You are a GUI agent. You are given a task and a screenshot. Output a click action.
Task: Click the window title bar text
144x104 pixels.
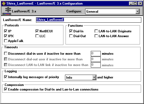click(x=45, y=4)
